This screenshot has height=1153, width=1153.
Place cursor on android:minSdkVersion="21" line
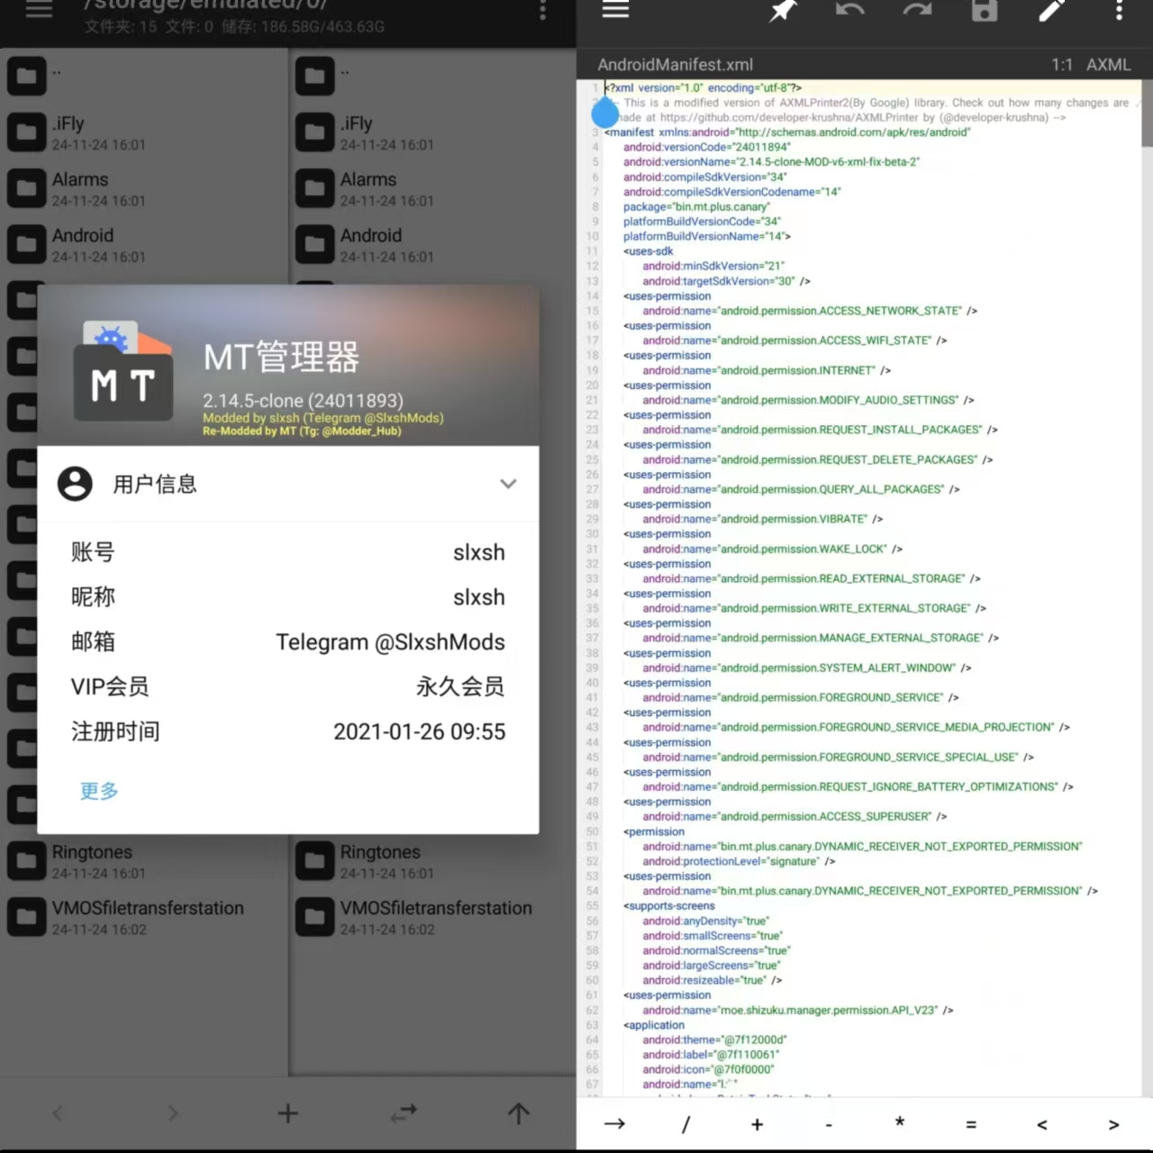(x=713, y=266)
